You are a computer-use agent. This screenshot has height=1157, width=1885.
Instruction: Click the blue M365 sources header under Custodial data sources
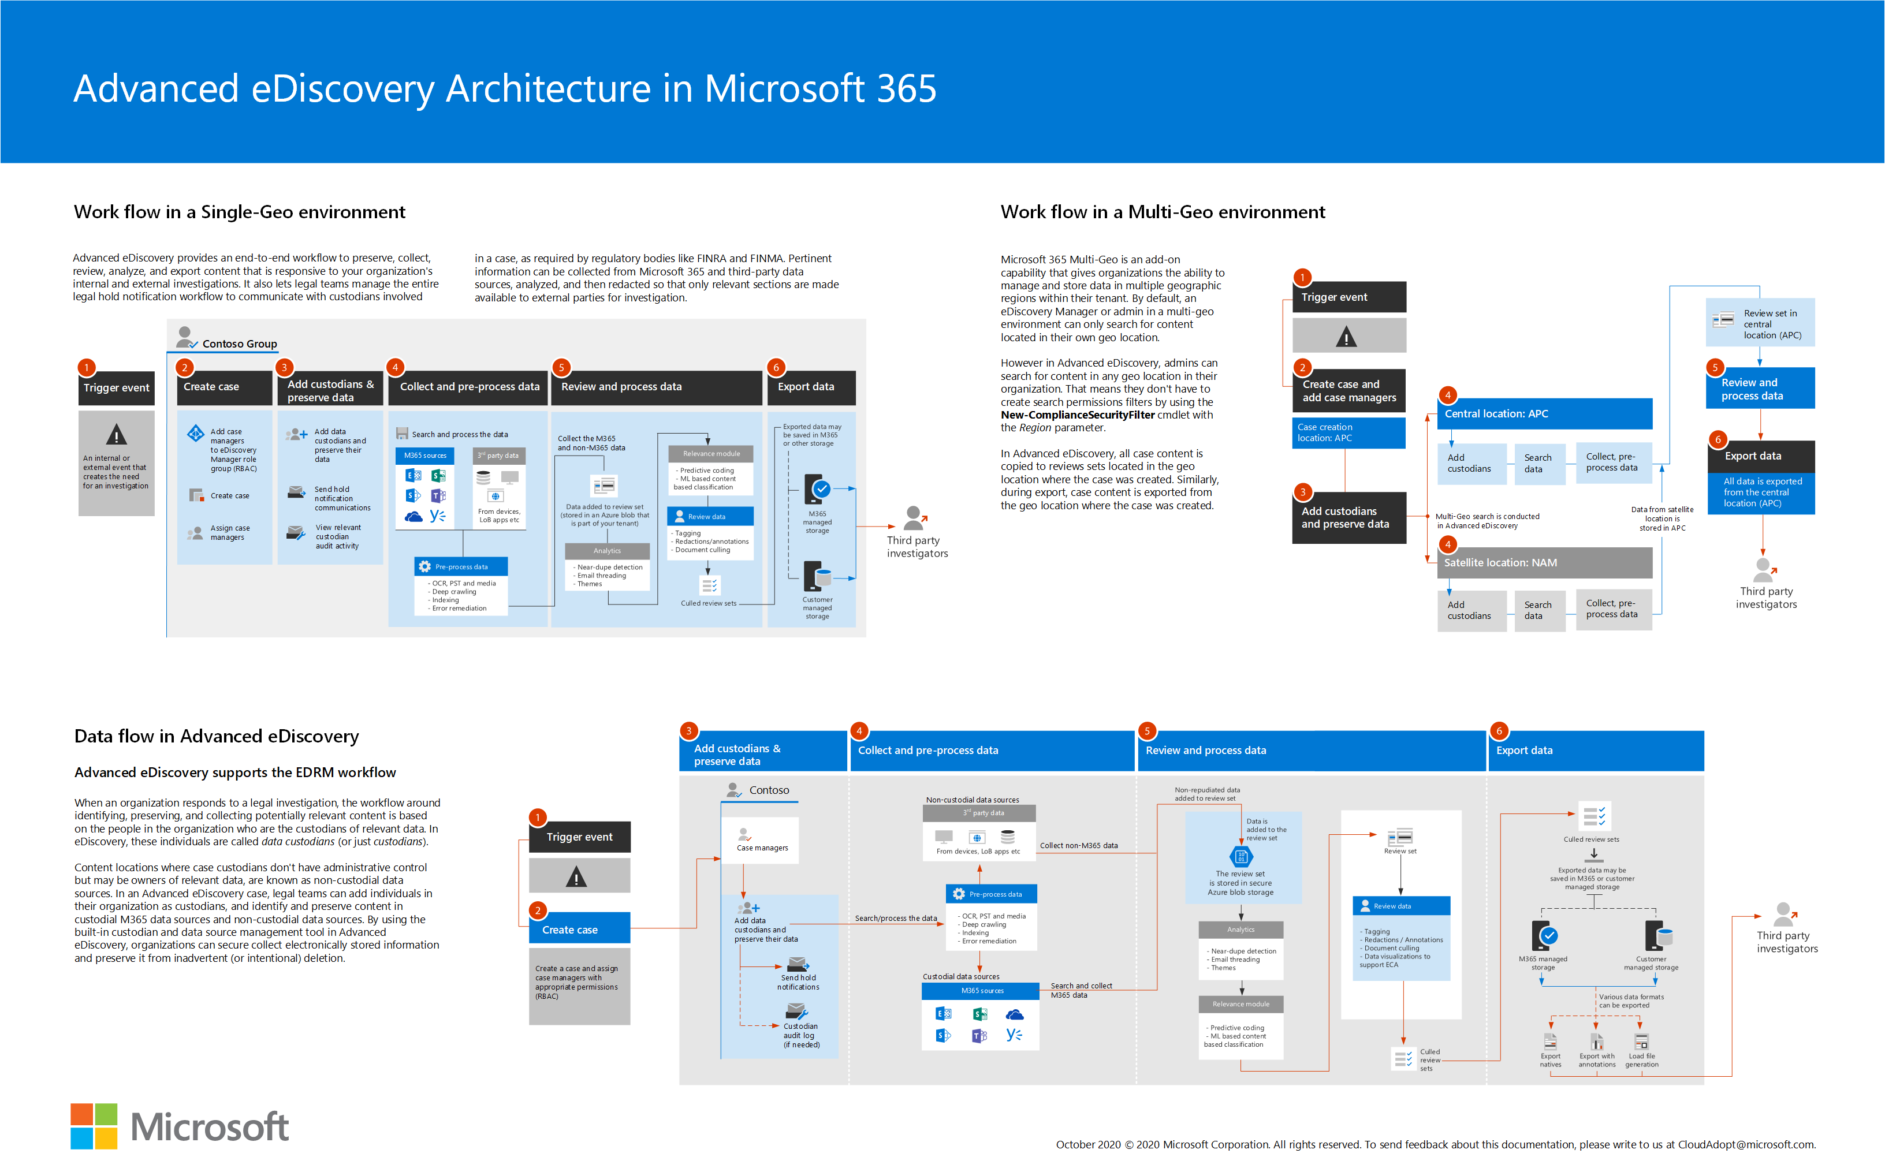(981, 990)
